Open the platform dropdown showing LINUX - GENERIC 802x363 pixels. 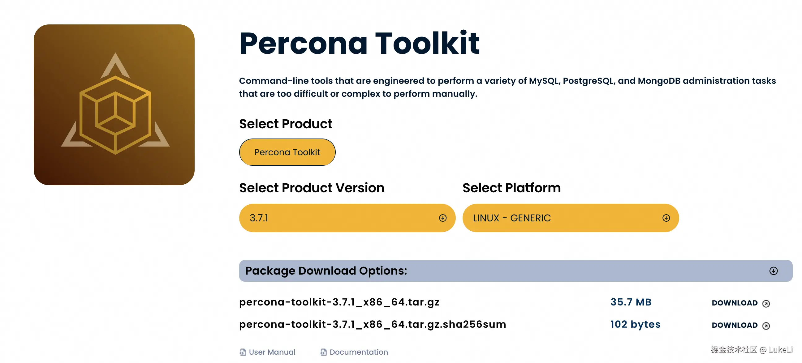point(570,218)
